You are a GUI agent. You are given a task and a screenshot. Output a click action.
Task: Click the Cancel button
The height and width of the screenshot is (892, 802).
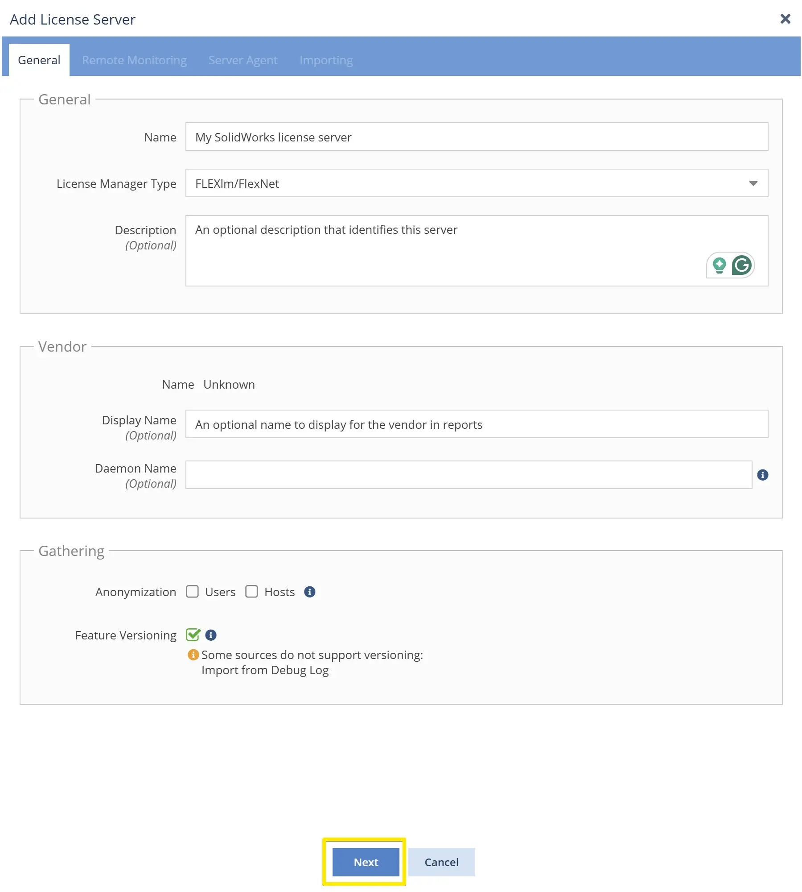(441, 862)
